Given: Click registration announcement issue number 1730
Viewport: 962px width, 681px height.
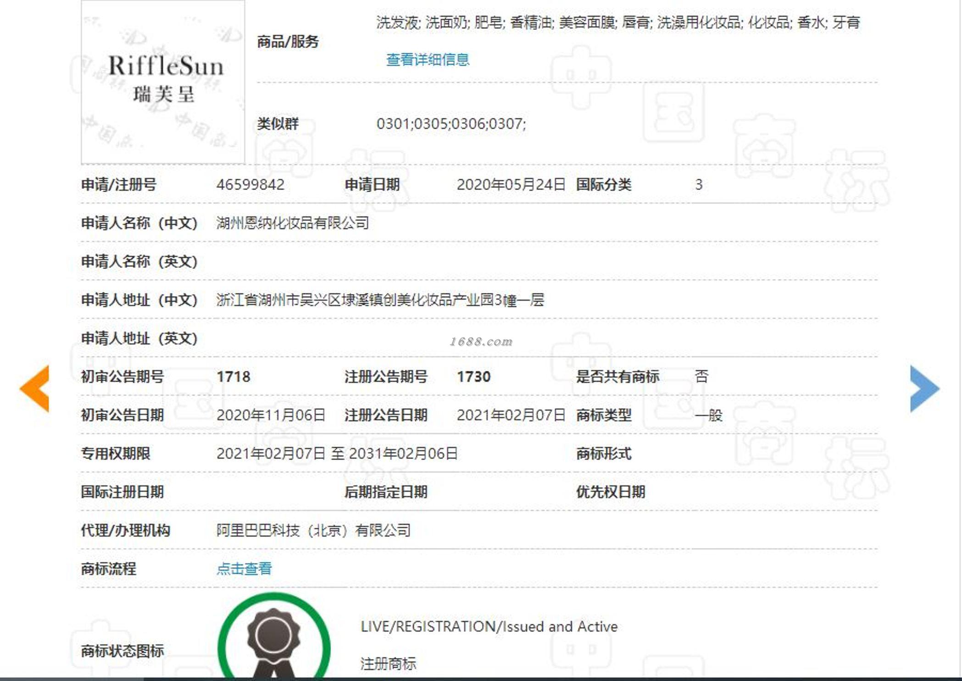Looking at the screenshot, I should (x=473, y=377).
